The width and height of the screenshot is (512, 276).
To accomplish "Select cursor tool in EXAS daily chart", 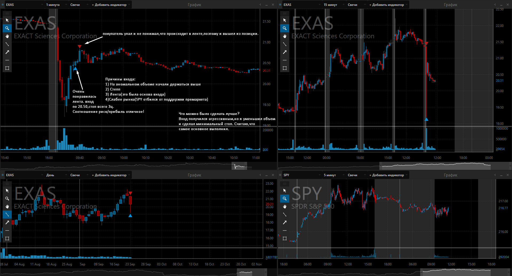I will tap(7, 191).
